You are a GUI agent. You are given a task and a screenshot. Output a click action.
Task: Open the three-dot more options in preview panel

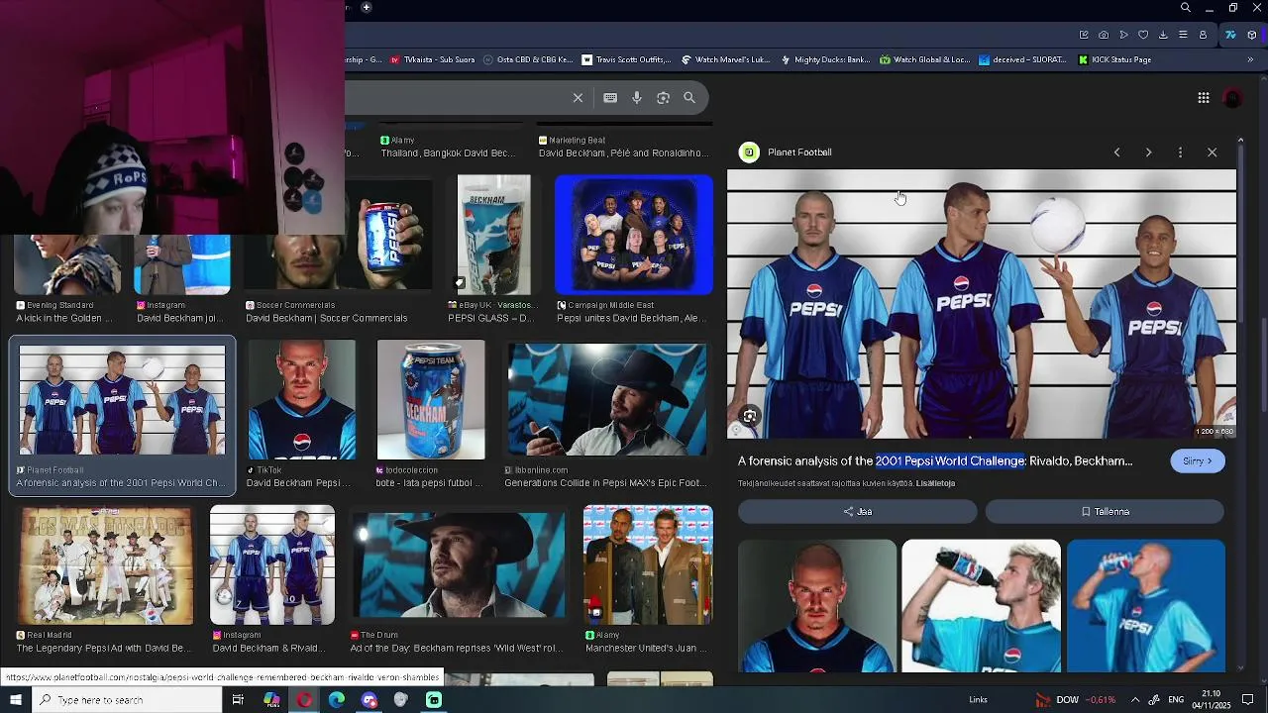coord(1180,153)
